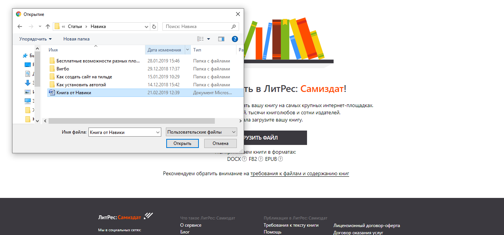Expand the file name combo box arrow

pos(158,132)
